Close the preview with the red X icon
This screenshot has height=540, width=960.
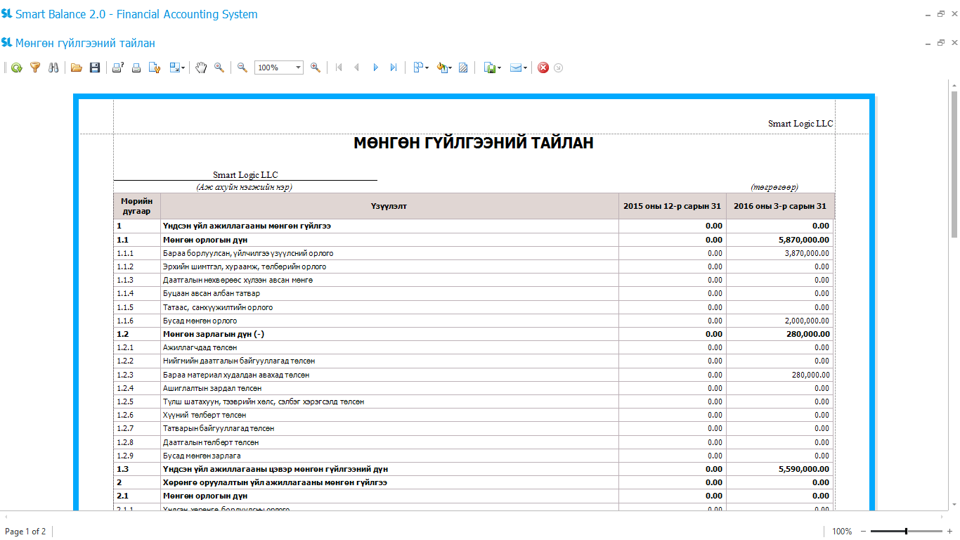pyautogui.click(x=543, y=67)
